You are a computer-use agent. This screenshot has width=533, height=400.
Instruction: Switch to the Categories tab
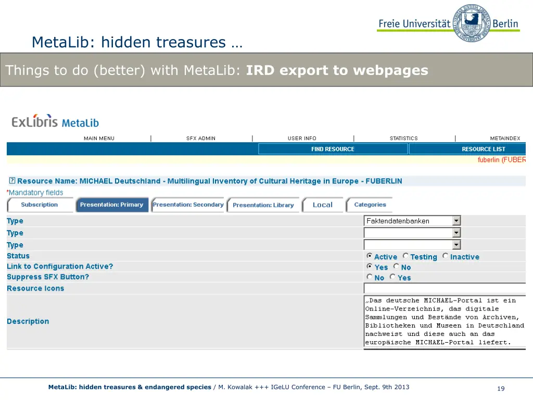coord(370,205)
